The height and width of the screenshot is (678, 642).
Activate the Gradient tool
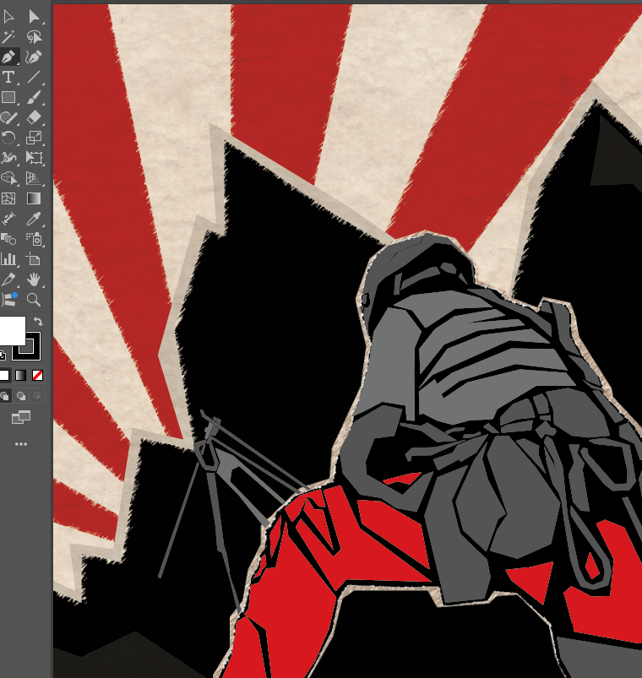pyautogui.click(x=34, y=198)
